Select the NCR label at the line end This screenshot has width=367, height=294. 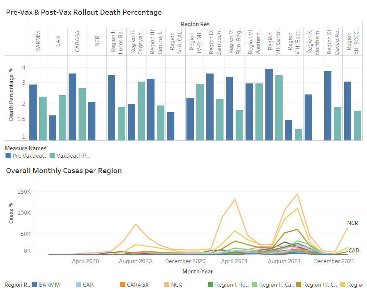click(x=352, y=223)
